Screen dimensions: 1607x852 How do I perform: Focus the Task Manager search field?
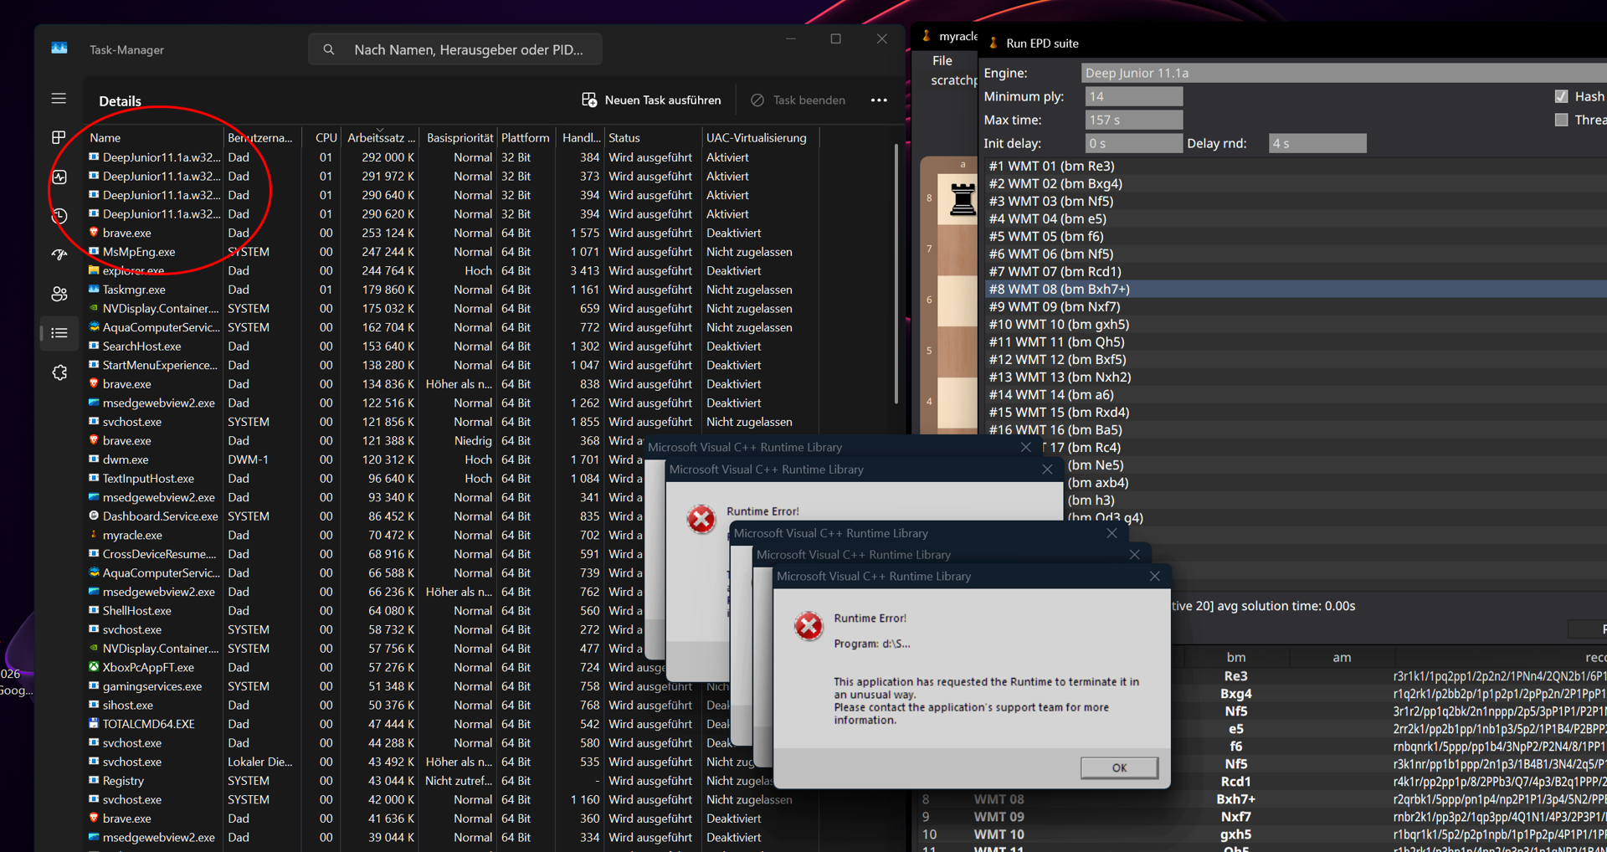(x=455, y=49)
